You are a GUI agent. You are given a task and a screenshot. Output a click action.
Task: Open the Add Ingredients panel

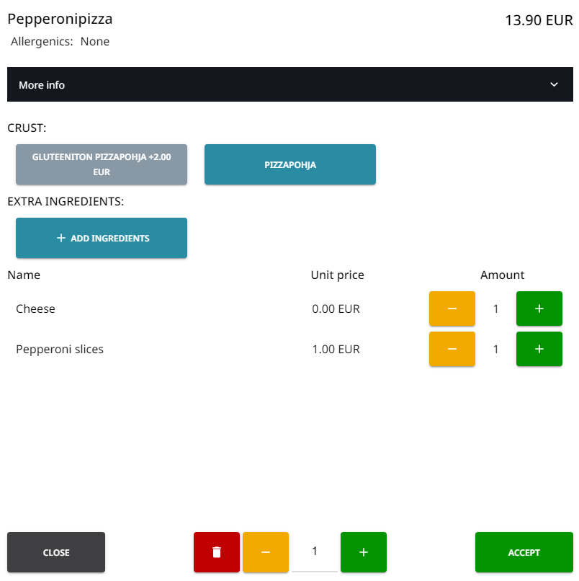[x=101, y=238]
